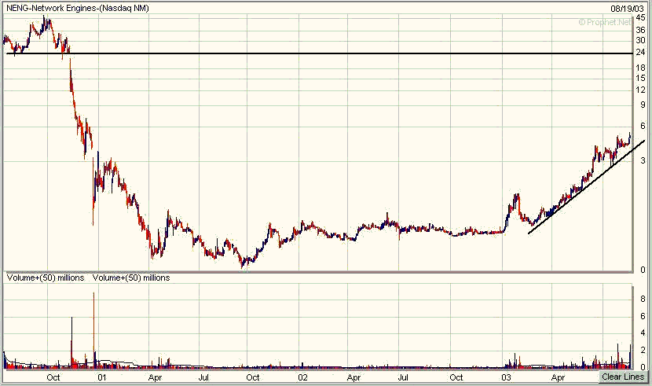Select the rising diagonal trendline in 2003
This screenshot has height=386, width=652.
coord(586,187)
